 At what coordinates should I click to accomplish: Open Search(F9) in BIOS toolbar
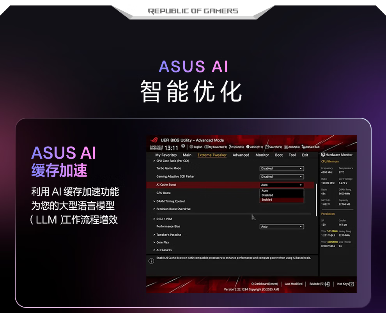(273, 147)
